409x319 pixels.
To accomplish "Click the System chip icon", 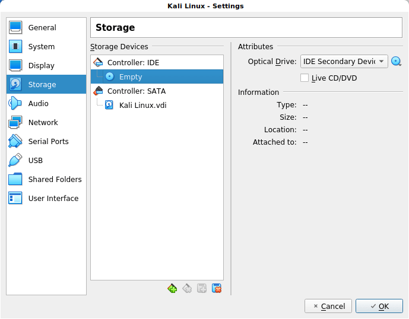I will tap(15, 46).
